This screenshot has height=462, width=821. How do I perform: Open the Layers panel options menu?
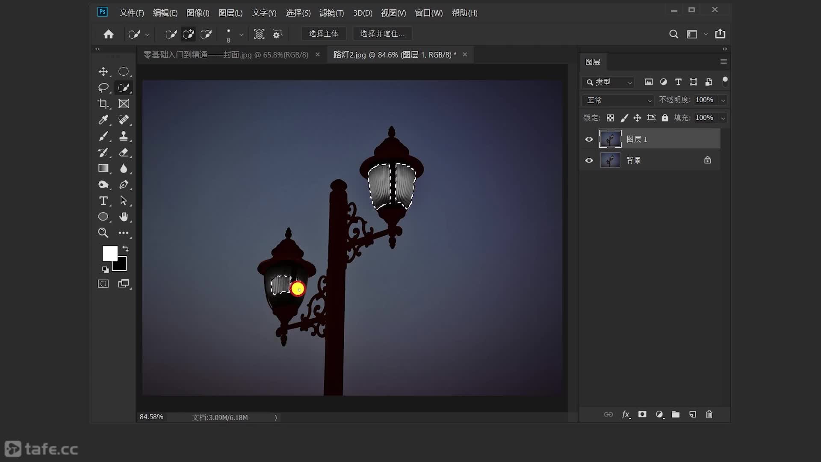tap(724, 62)
